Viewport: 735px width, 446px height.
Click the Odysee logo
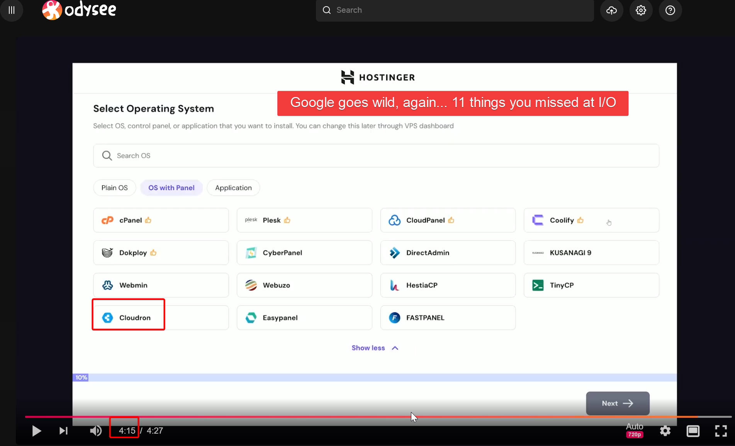(79, 10)
